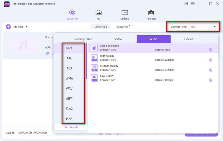Open settings gear for Medium Quality preset
The width and height of the screenshot is (223, 141).
[x=211, y=70]
